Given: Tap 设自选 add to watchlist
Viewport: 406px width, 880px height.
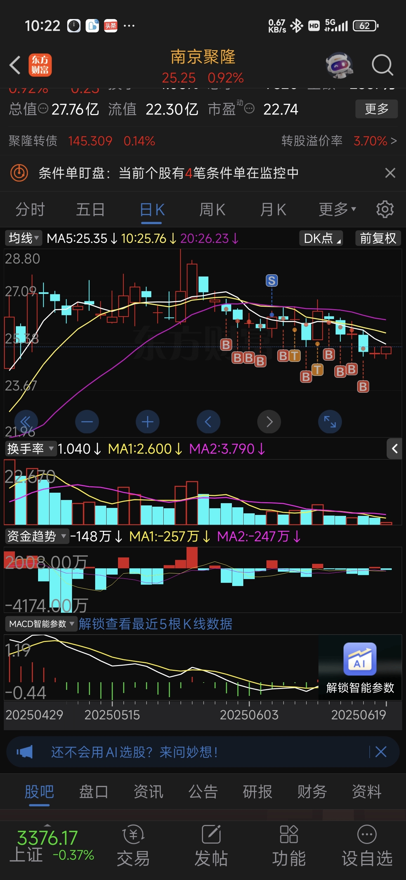Looking at the screenshot, I should tap(367, 845).
